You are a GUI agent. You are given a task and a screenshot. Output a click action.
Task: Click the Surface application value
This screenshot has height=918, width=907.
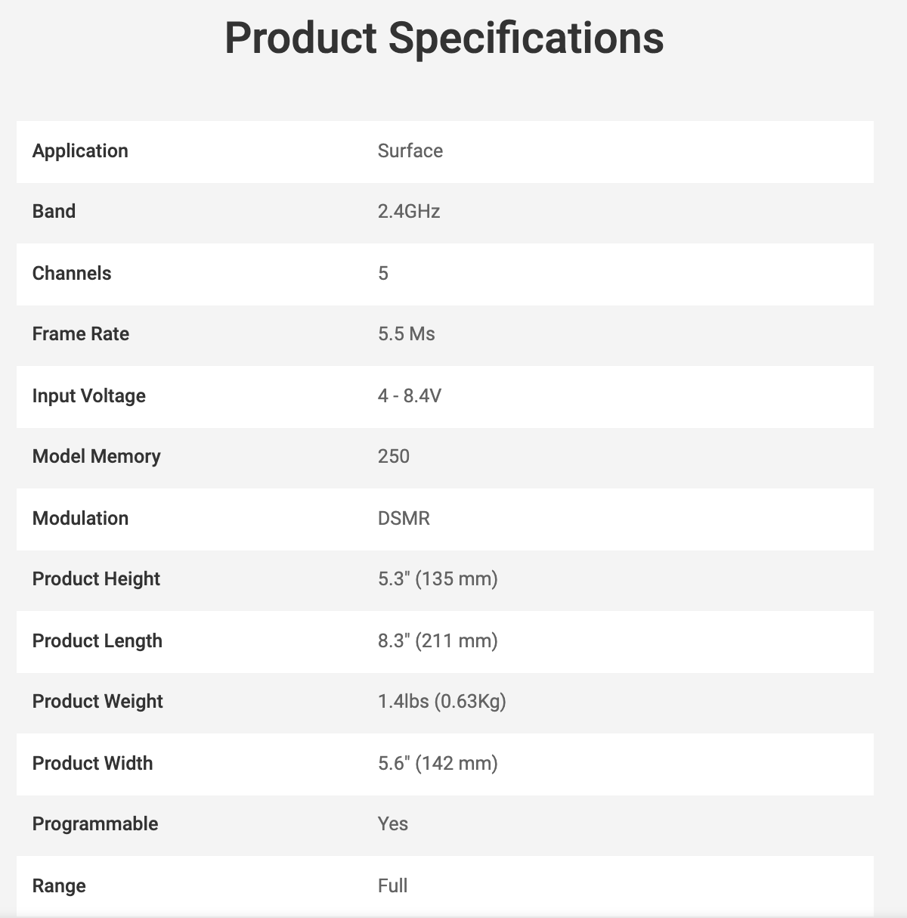(410, 151)
